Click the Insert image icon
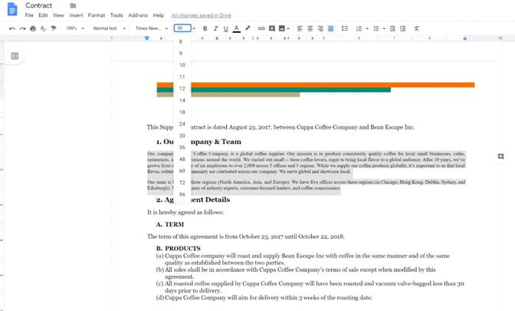The width and height of the screenshot is (515, 311). [282, 28]
